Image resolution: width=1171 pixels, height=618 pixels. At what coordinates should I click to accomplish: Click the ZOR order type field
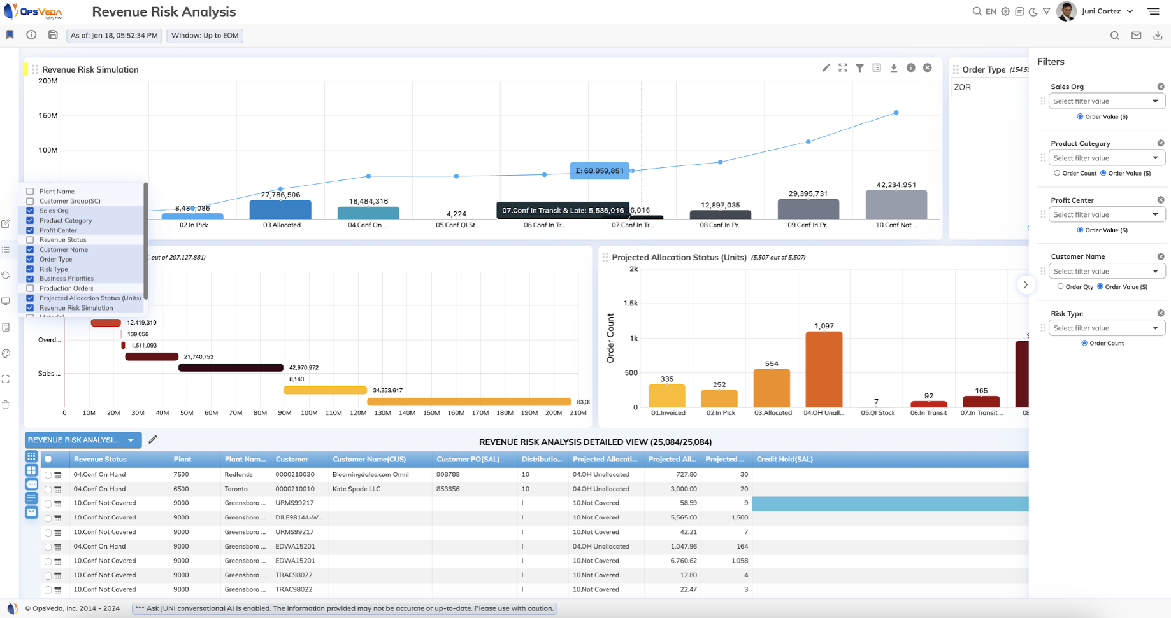[x=989, y=87]
